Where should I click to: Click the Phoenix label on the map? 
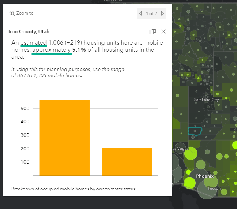point(205,176)
